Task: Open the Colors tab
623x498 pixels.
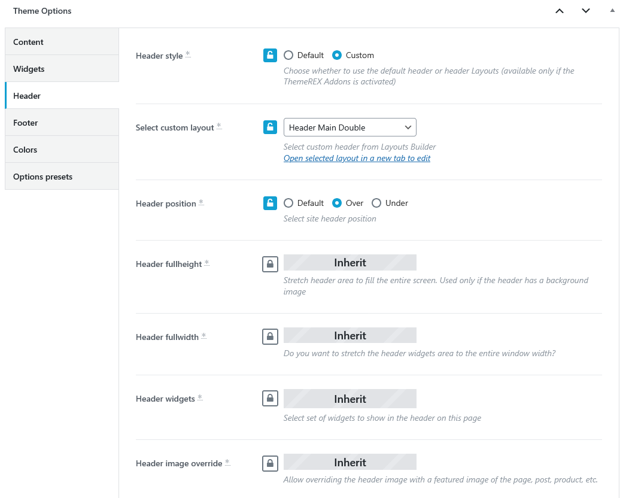Action: [62, 150]
